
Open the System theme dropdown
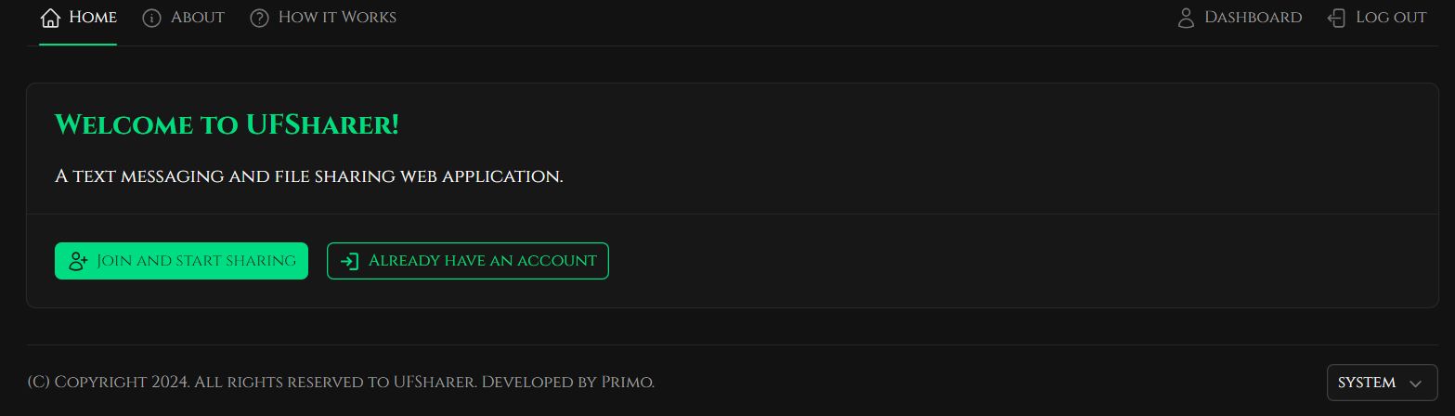point(1383,383)
